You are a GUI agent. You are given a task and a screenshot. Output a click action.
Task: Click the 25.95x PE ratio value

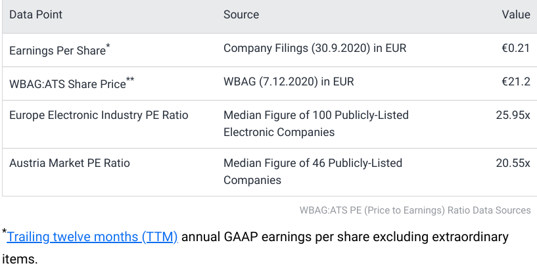tap(513, 116)
